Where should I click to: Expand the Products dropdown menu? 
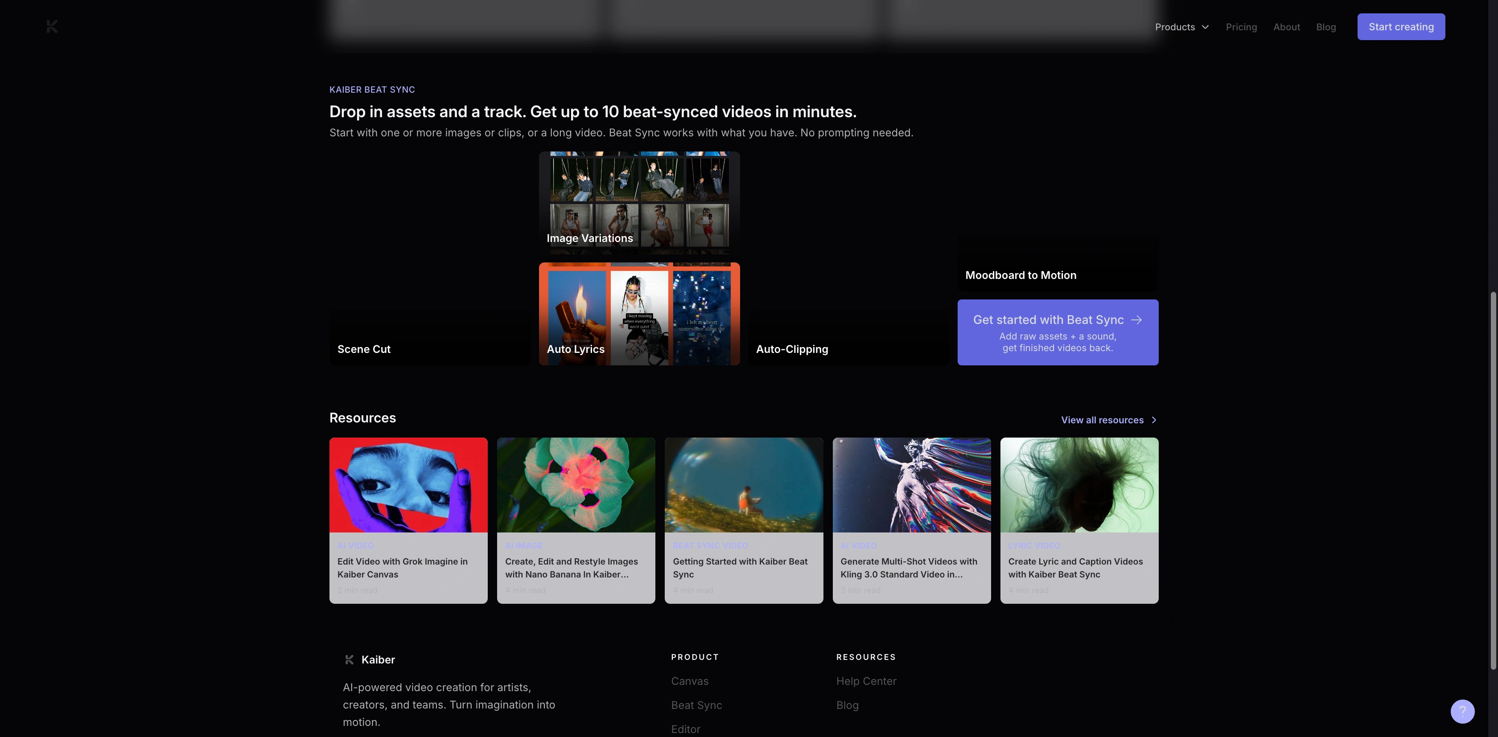pos(1181,27)
